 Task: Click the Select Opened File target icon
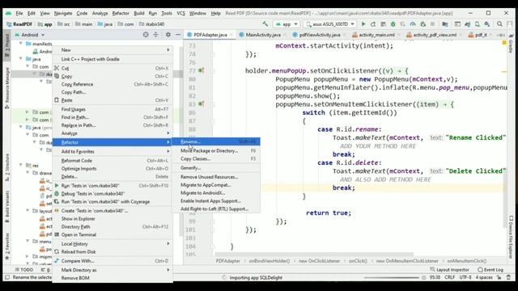point(146,35)
